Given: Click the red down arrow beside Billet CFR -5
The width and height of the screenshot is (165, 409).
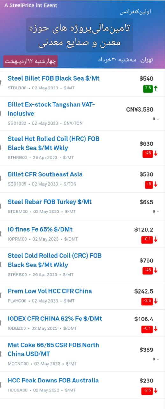Looking at the screenshot, I should [x=156, y=184].
